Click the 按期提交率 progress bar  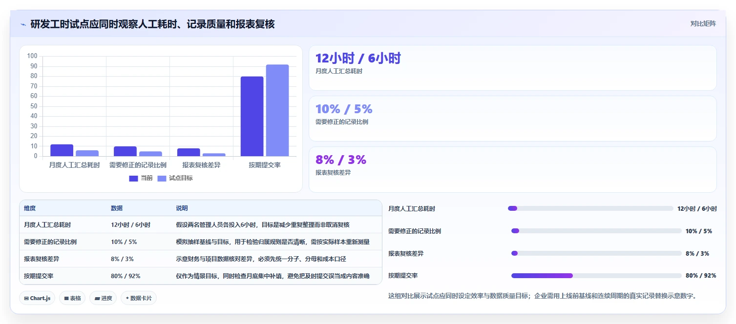pyautogui.click(x=596, y=276)
